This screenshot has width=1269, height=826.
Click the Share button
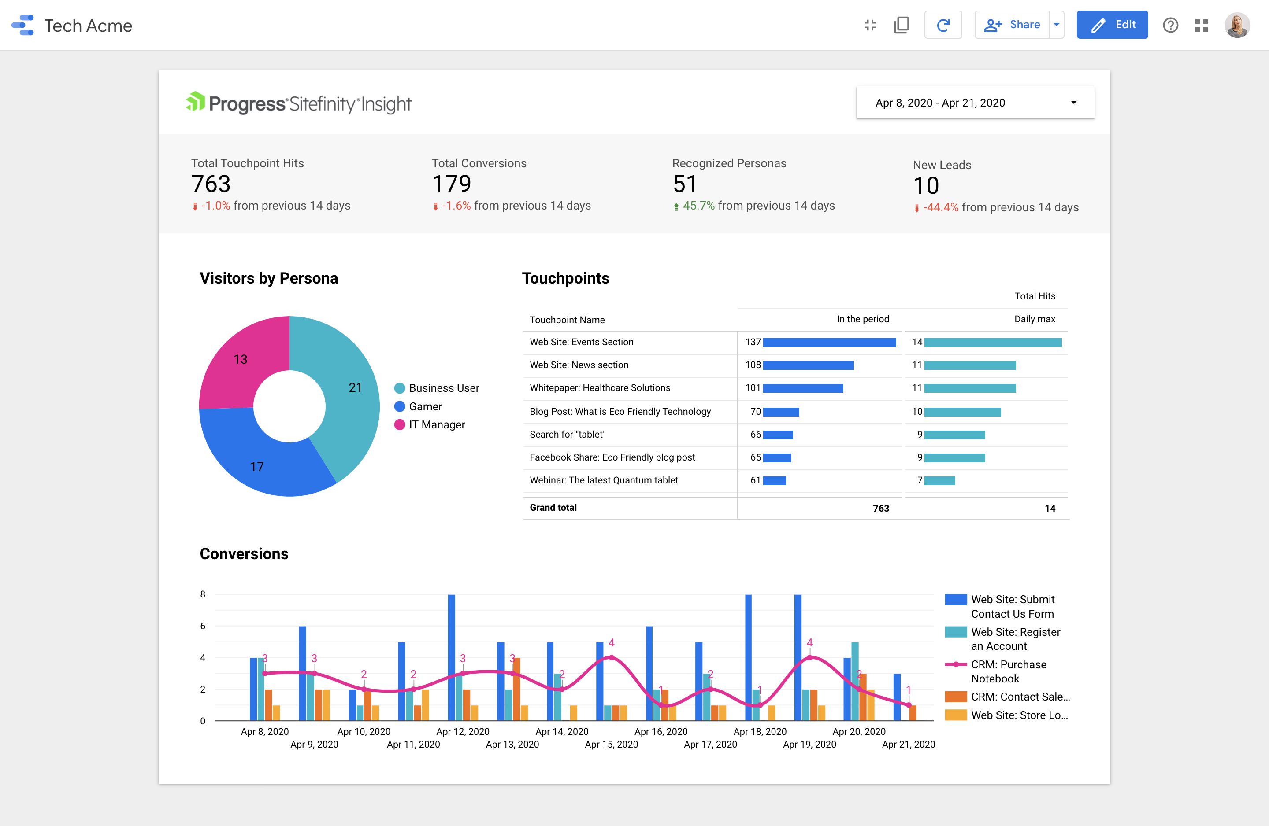coord(1012,25)
